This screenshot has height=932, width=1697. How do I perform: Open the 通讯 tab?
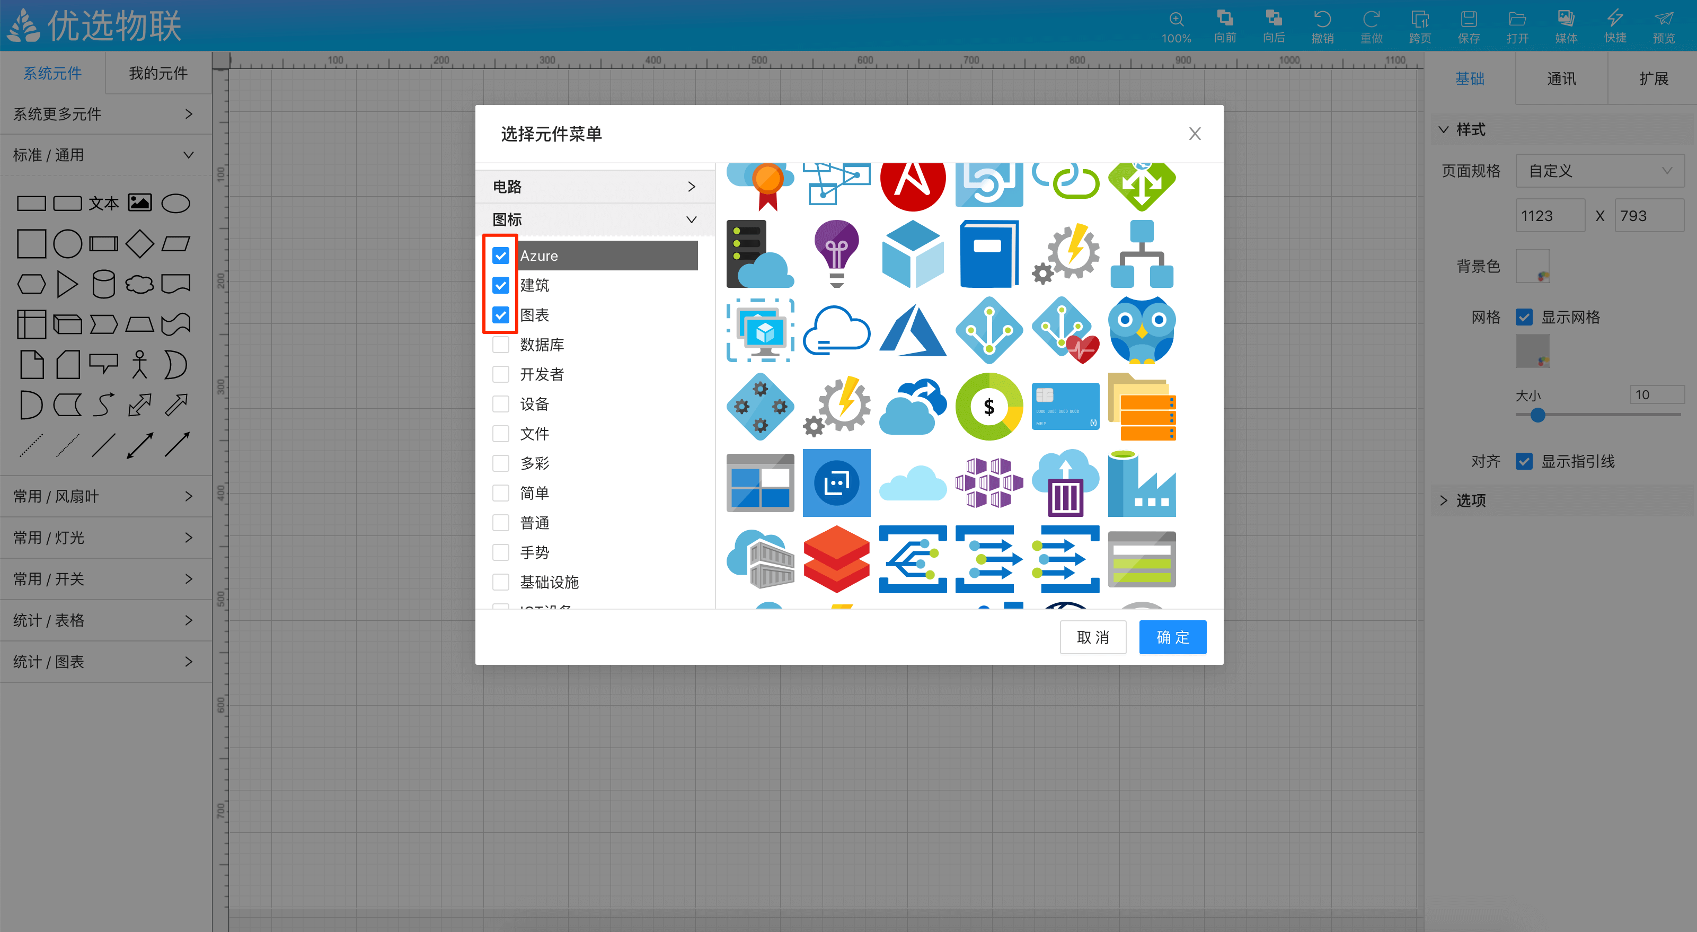pyautogui.click(x=1561, y=78)
